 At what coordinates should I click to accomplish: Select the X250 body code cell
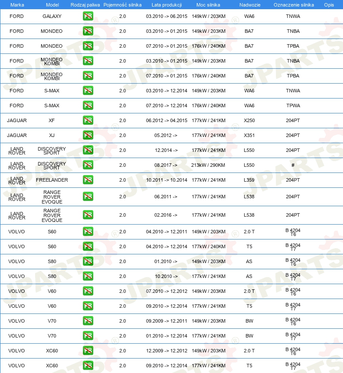pyautogui.click(x=249, y=120)
